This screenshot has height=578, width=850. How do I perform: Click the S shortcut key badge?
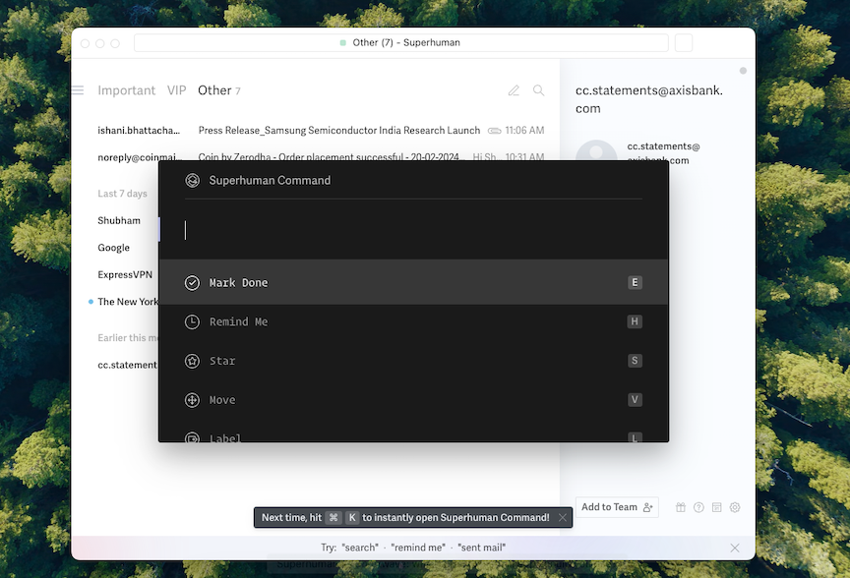(635, 360)
